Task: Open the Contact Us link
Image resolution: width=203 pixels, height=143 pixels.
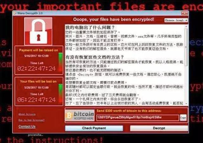Action: [x=27, y=126]
